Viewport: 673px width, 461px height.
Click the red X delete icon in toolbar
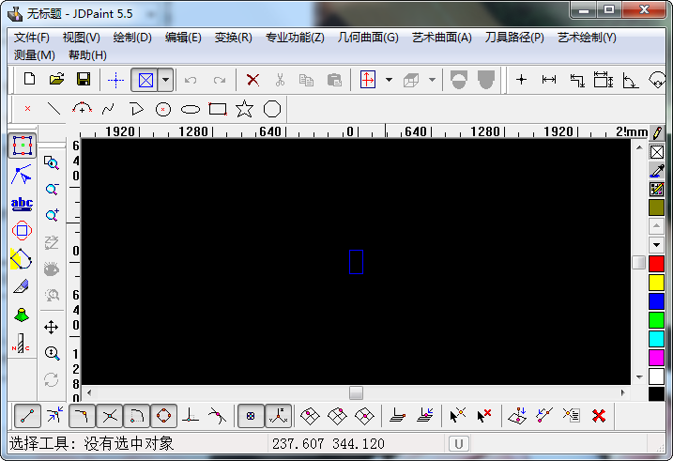pos(252,80)
